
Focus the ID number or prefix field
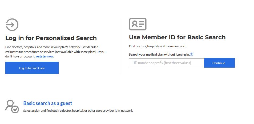click(x=167, y=63)
